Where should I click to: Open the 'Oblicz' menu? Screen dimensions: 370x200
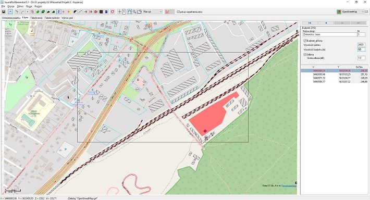tap(20, 6)
